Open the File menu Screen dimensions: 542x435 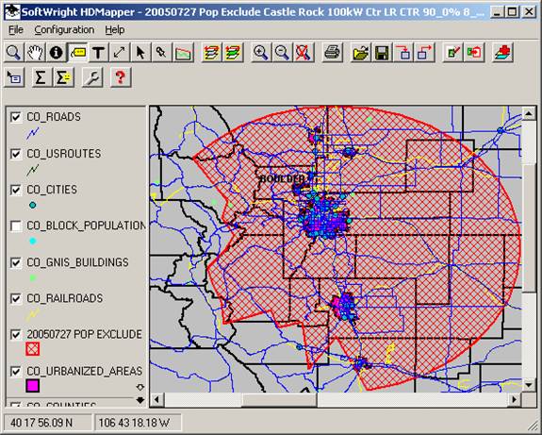tap(16, 30)
